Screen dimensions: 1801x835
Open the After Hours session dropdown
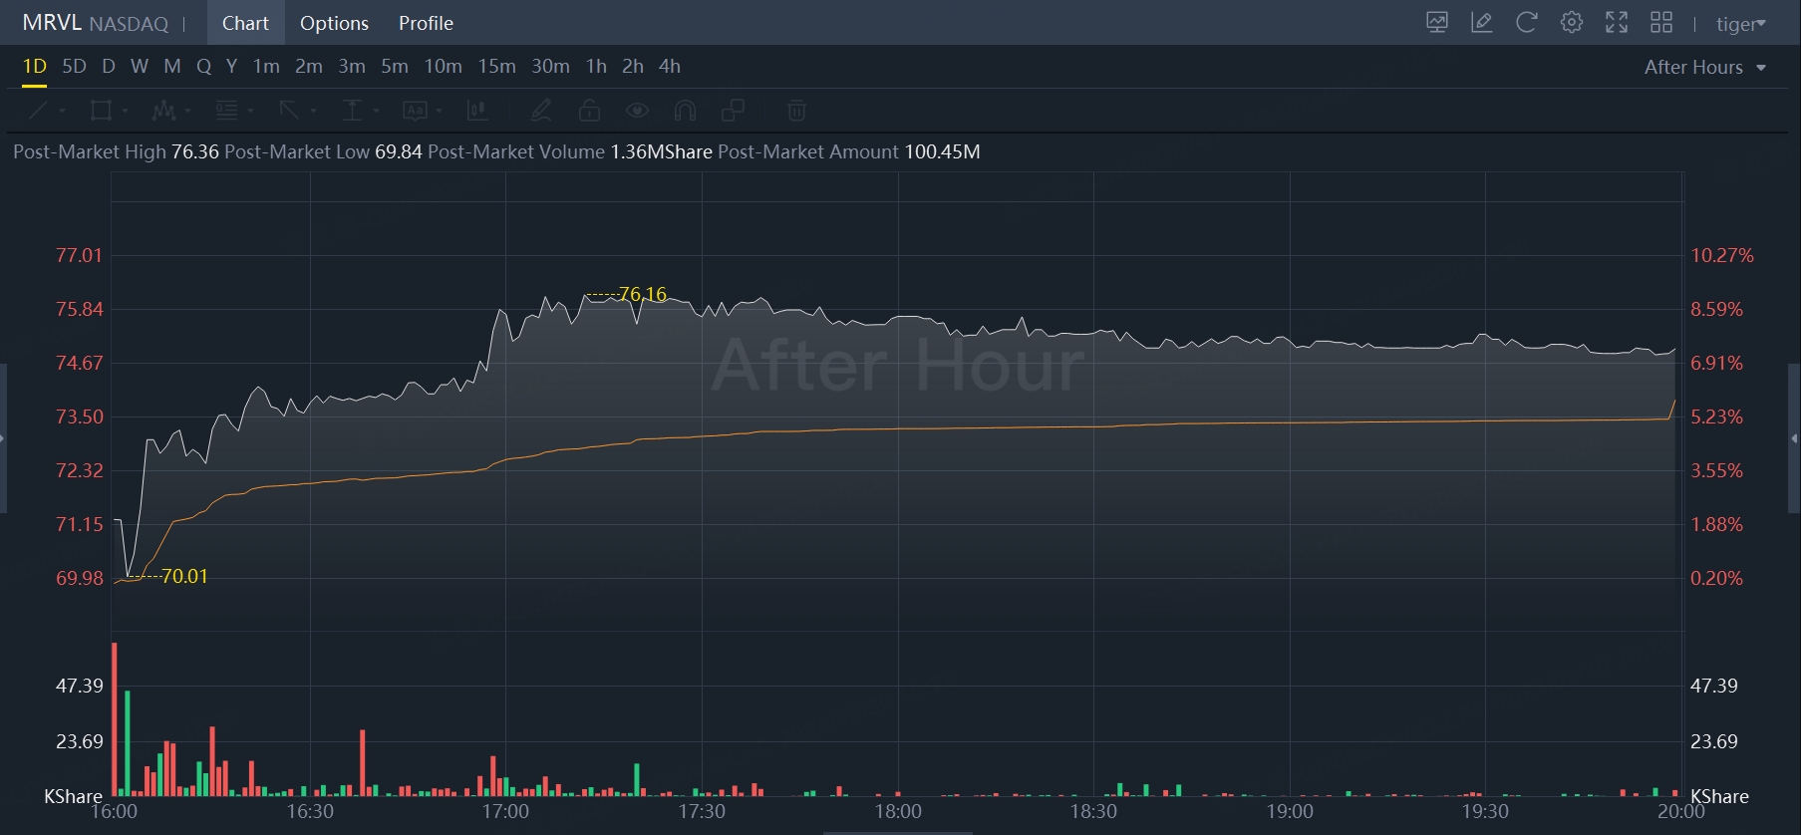(1705, 68)
